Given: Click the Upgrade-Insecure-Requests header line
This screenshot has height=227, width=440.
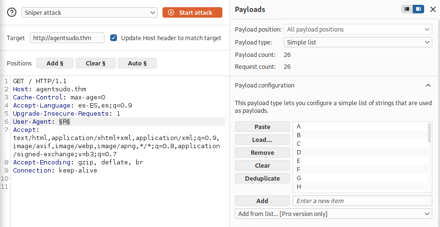Looking at the screenshot, I should [x=67, y=114].
